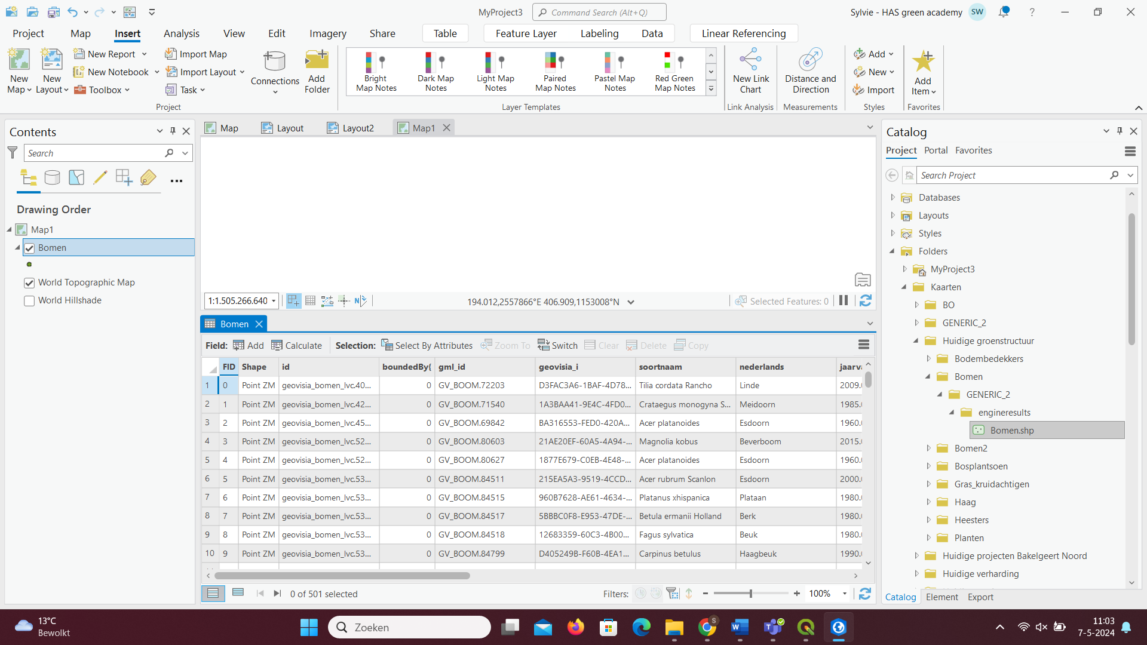This screenshot has height=645, width=1147.
Task: Open the map scale dropdown
Action: tap(274, 301)
